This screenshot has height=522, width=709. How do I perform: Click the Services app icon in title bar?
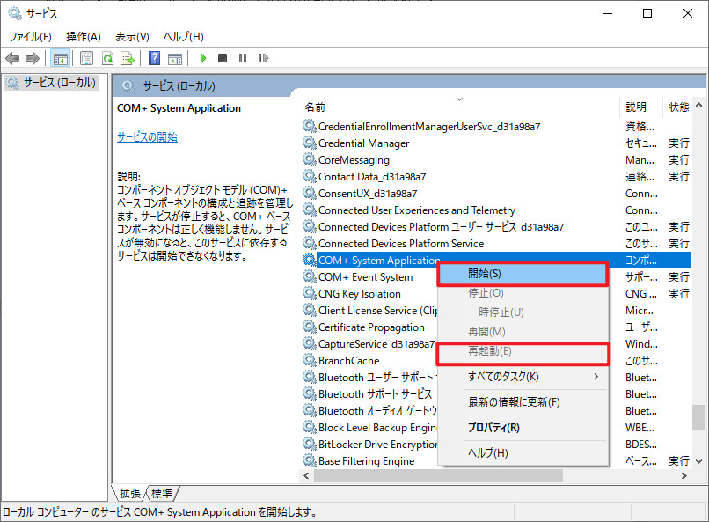15,13
